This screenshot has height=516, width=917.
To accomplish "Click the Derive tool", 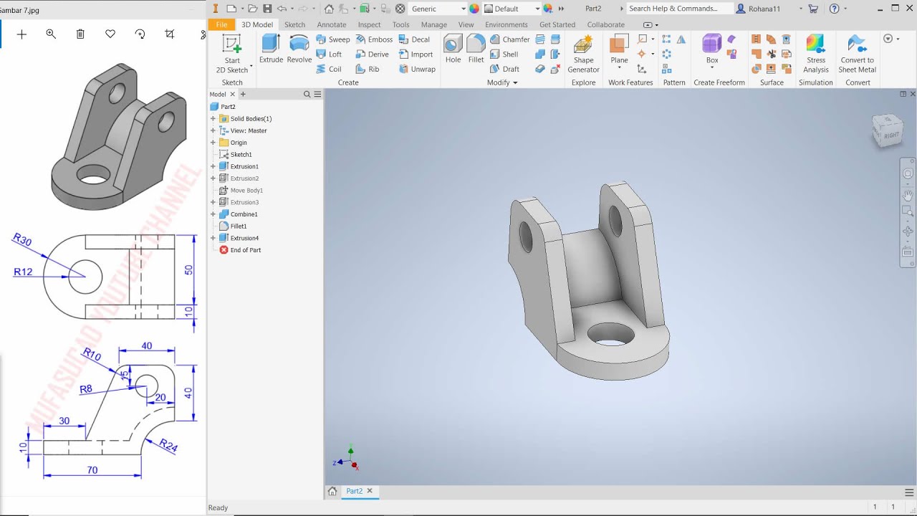I will point(373,54).
